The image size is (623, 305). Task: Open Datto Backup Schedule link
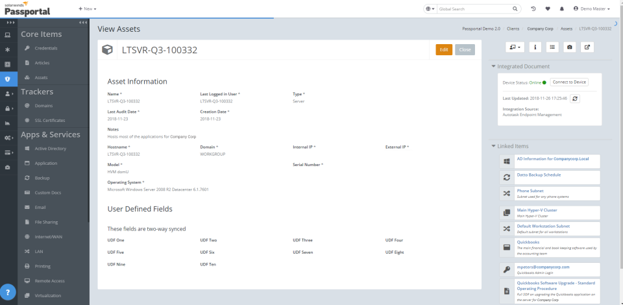[539, 175]
